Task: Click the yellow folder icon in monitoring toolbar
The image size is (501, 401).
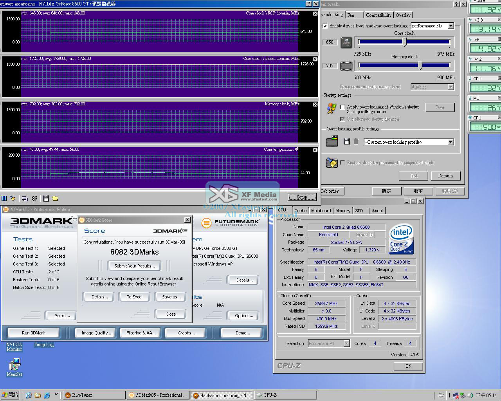Action: (55, 199)
